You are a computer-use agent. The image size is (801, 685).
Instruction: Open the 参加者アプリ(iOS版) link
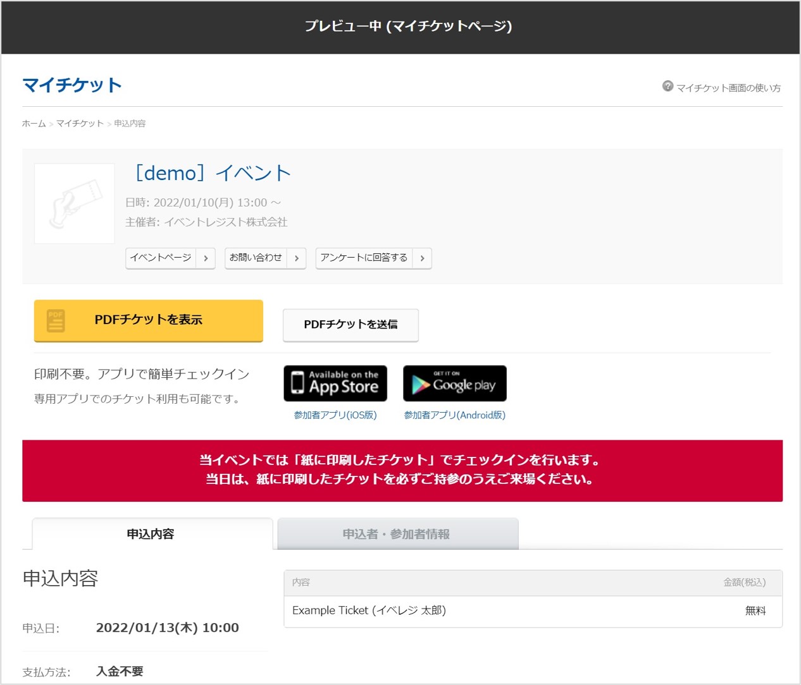[x=335, y=415]
